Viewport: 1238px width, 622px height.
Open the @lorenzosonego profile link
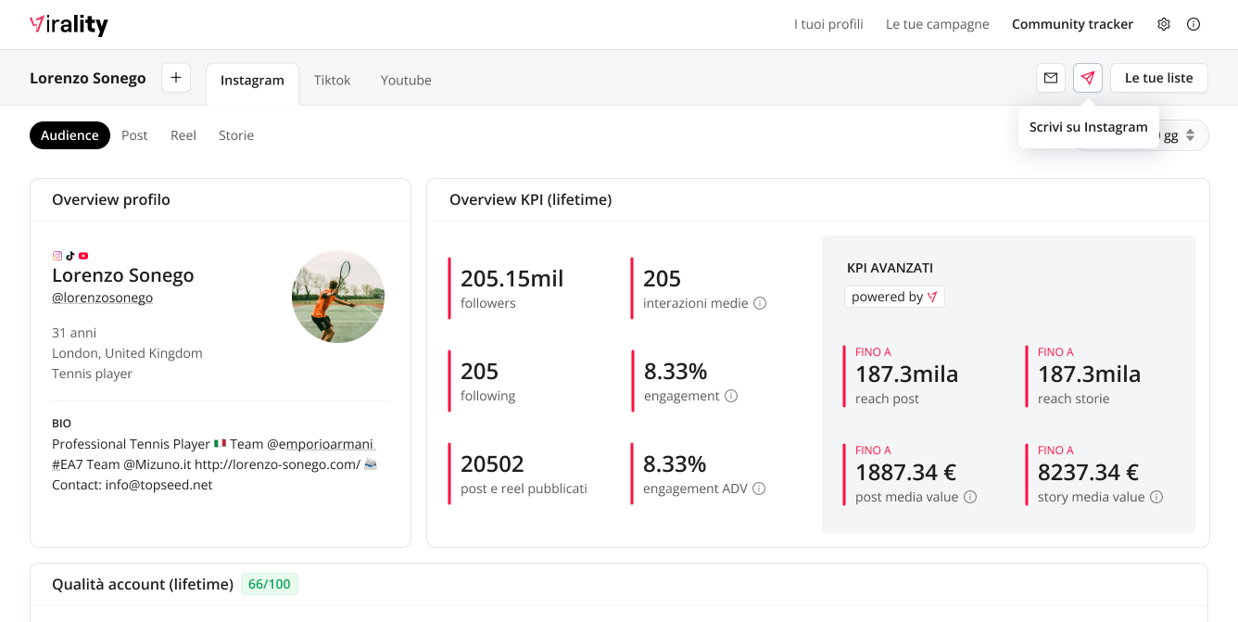coord(102,298)
